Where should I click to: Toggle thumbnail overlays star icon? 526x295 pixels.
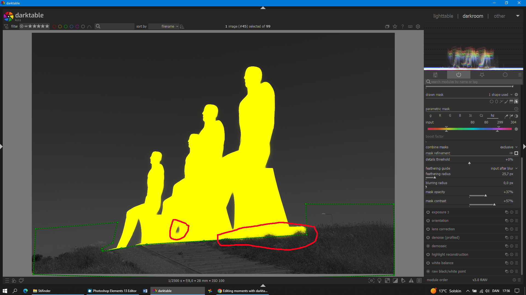point(395,26)
